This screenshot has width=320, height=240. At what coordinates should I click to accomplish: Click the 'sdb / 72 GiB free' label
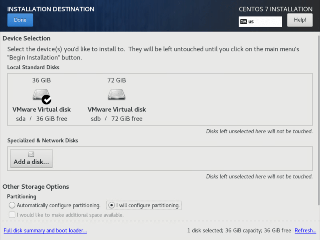point(117,119)
